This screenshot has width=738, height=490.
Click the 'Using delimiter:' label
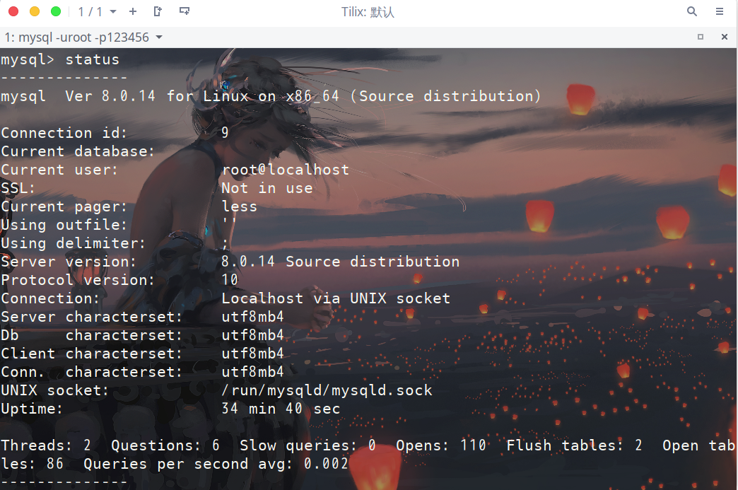73,243
